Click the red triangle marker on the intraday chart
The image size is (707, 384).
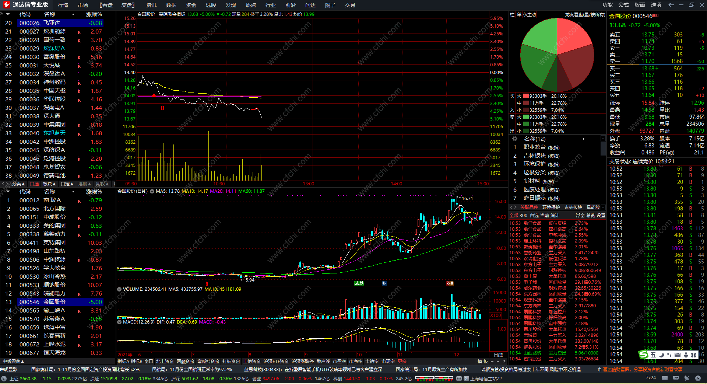(x=154, y=95)
